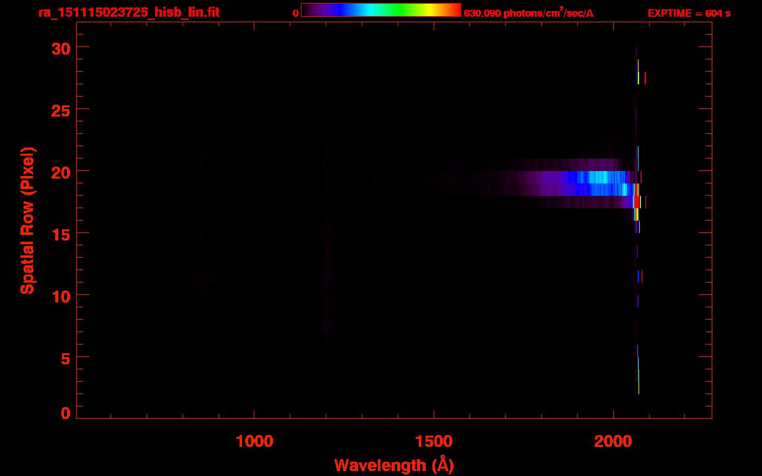This screenshot has width=762, height=476.
Task: Select the 630.090 photons/cm²/sec/A maximum label
Action: tap(528, 13)
